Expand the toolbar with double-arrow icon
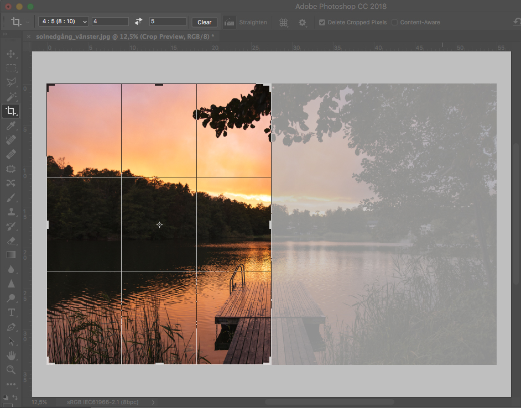This screenshot has height=408, width=521. (x=4, y=34)
